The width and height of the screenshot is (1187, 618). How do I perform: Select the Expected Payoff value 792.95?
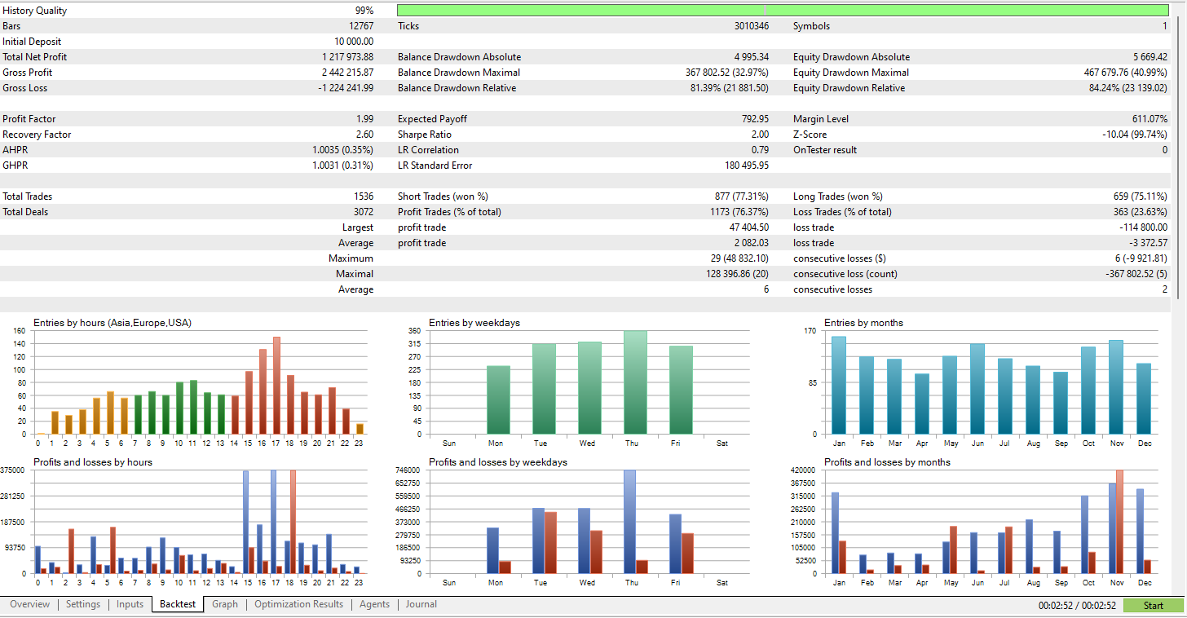pos(755,119)
